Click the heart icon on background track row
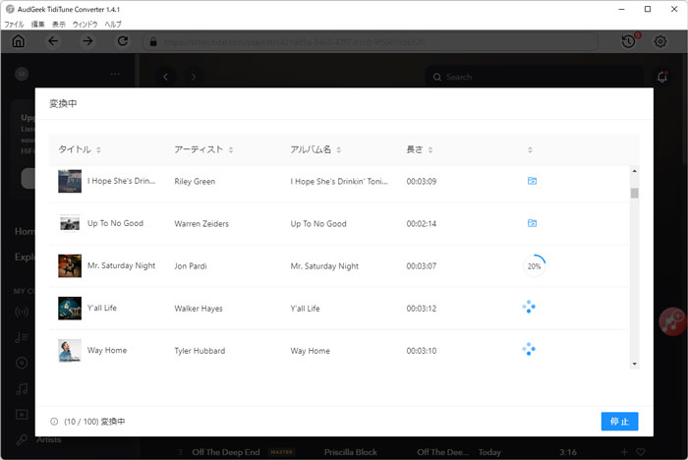Image resolution: width=688 pixels, height=460 pixels. tap(641, 452)
